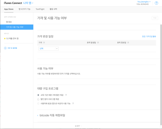Viewport: 162px width, 129px height.
Task: Open the 선택 price dropdown
Action: point(49,49)
